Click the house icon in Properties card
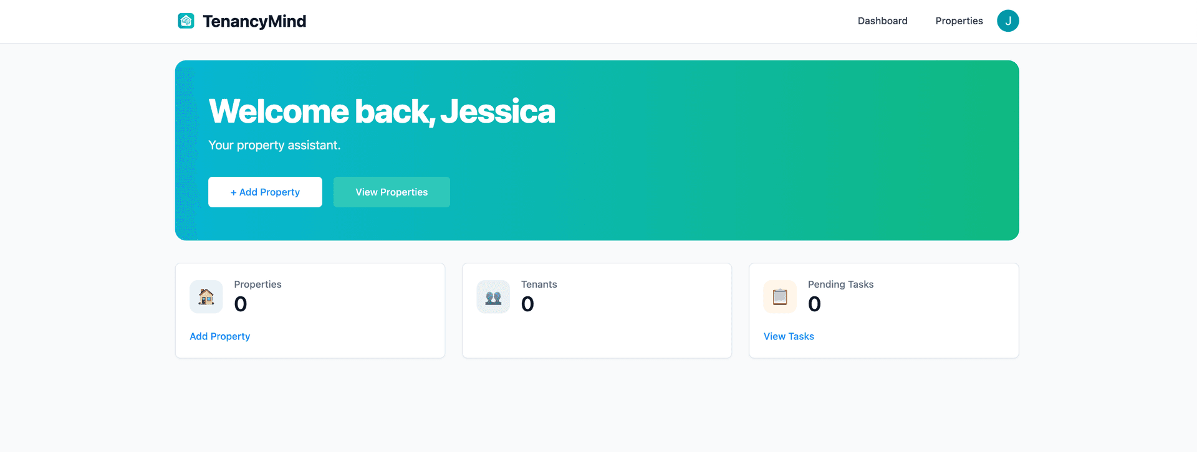The image size is (1197, 452). 206,297
